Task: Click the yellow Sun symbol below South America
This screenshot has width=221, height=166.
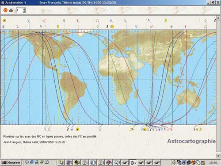Action: point(77,129)
